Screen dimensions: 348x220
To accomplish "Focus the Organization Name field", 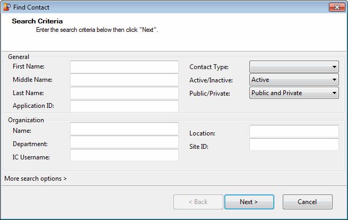I will (x=124, y=129).
